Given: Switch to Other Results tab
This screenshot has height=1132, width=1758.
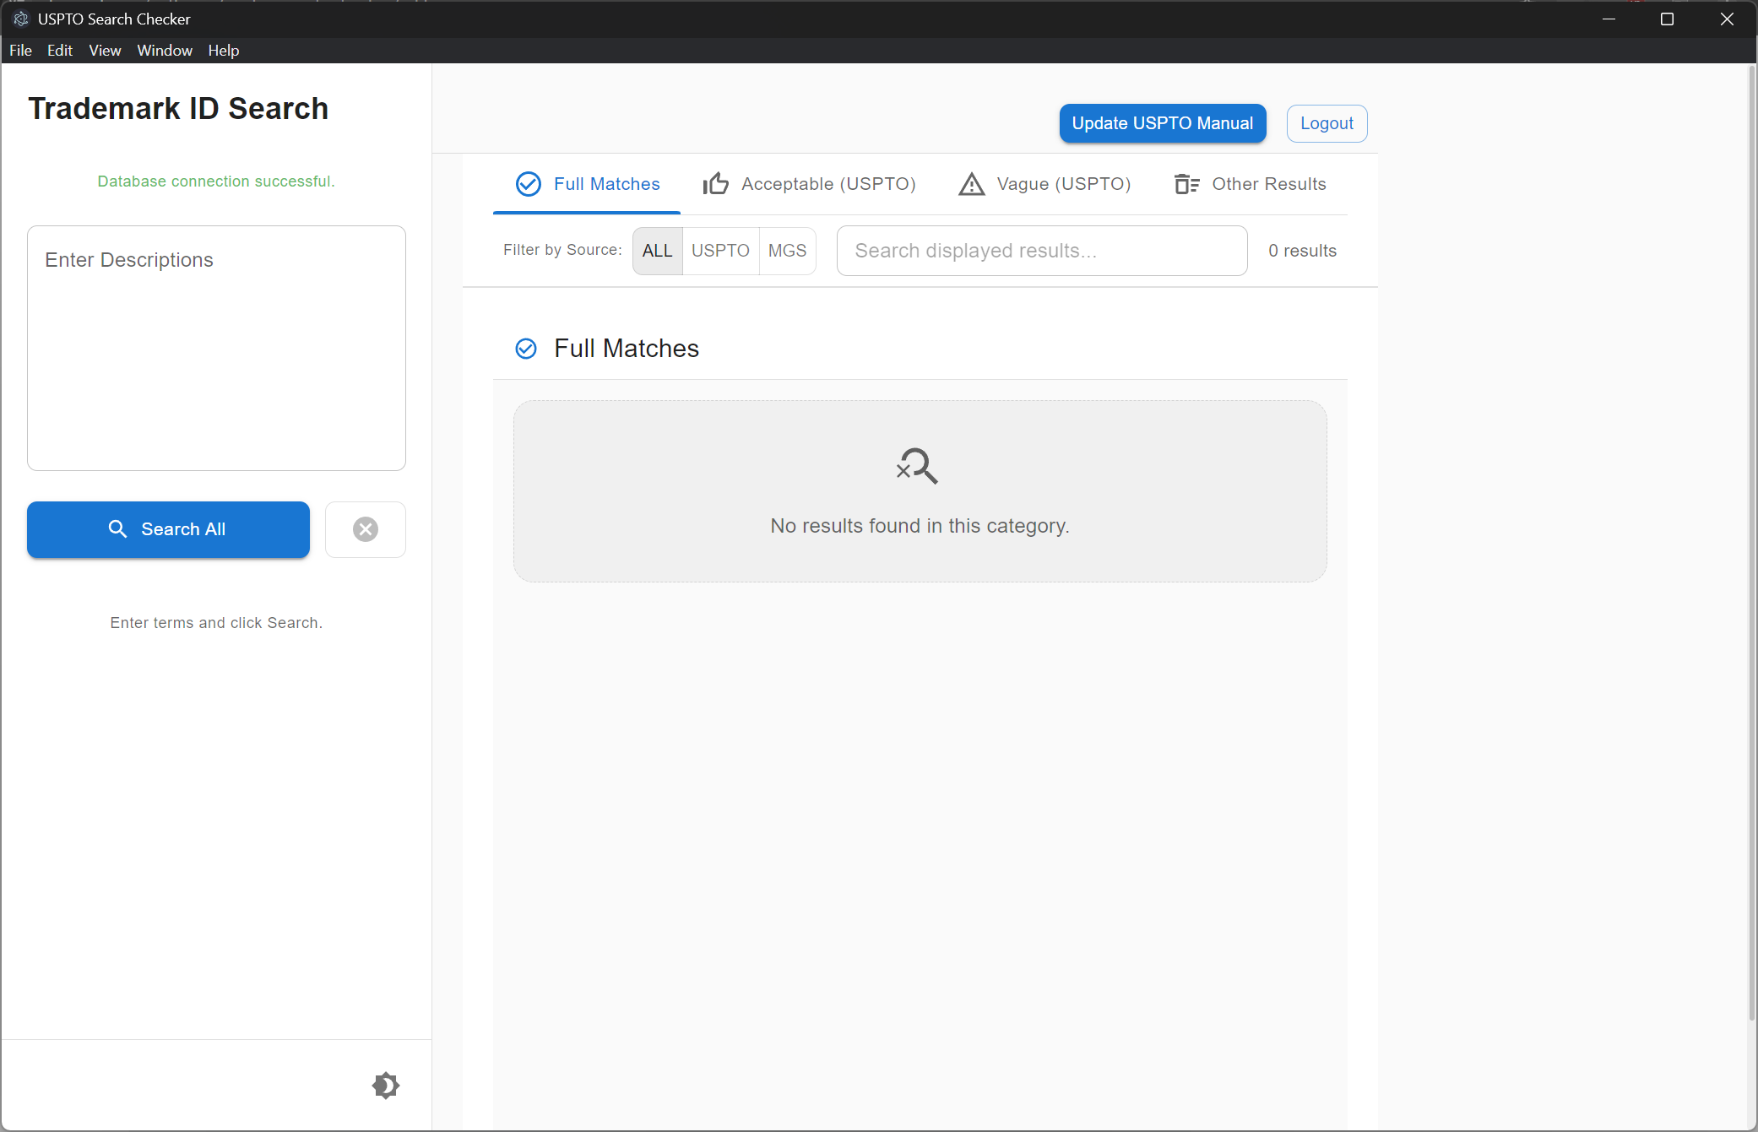Looking at the screenshot, I should (1268, 184).
